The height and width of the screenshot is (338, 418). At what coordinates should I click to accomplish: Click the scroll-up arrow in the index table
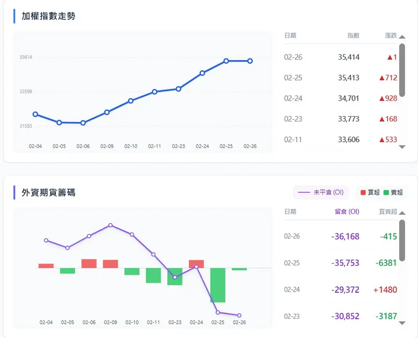click(402, 37)
